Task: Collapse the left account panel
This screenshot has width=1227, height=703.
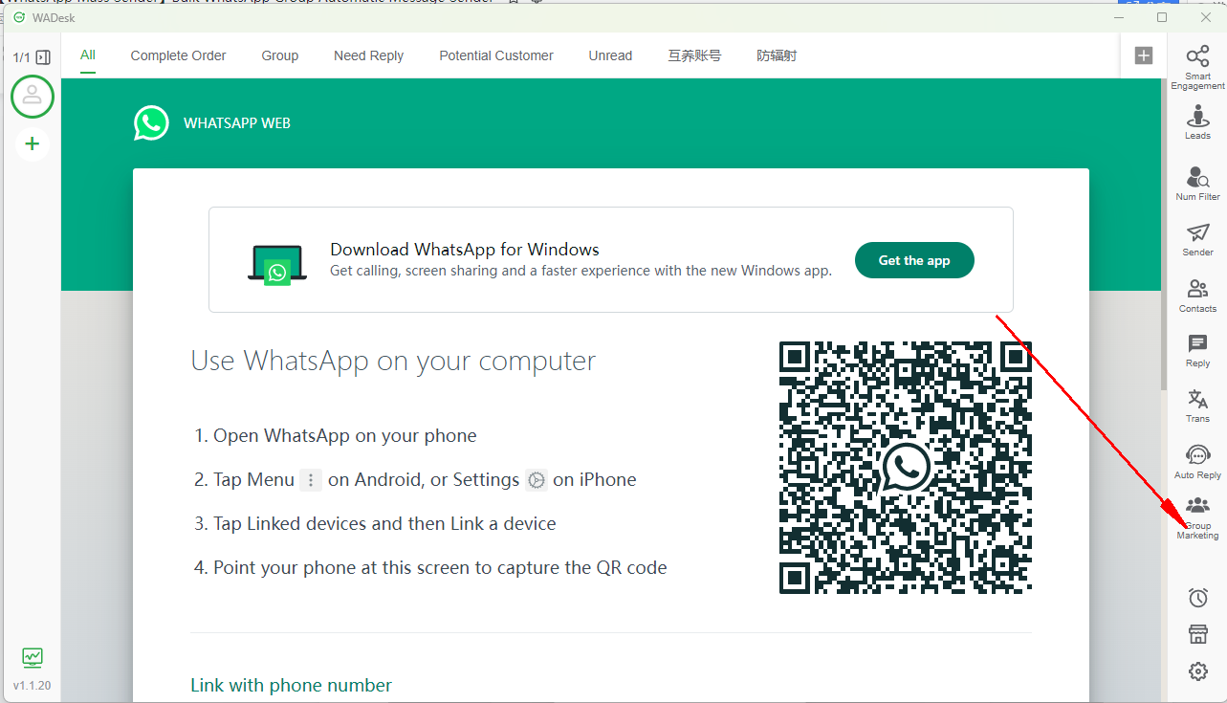Action: tap(43, 57)
